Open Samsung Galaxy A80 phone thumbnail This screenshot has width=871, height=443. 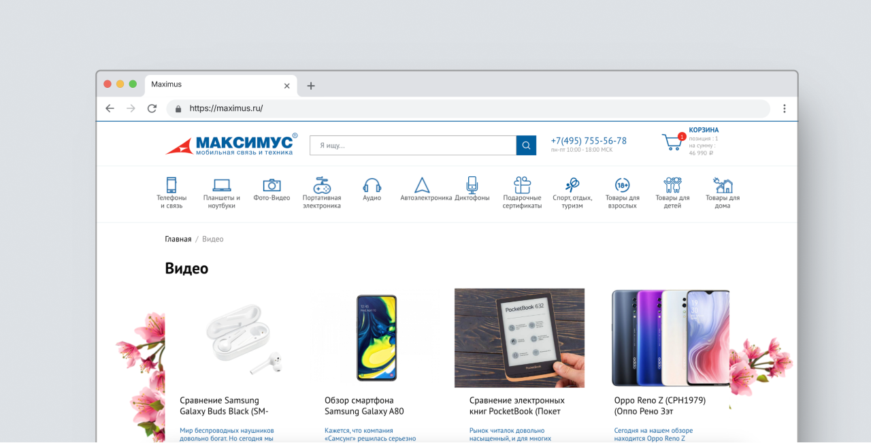[x=377, y=338]
